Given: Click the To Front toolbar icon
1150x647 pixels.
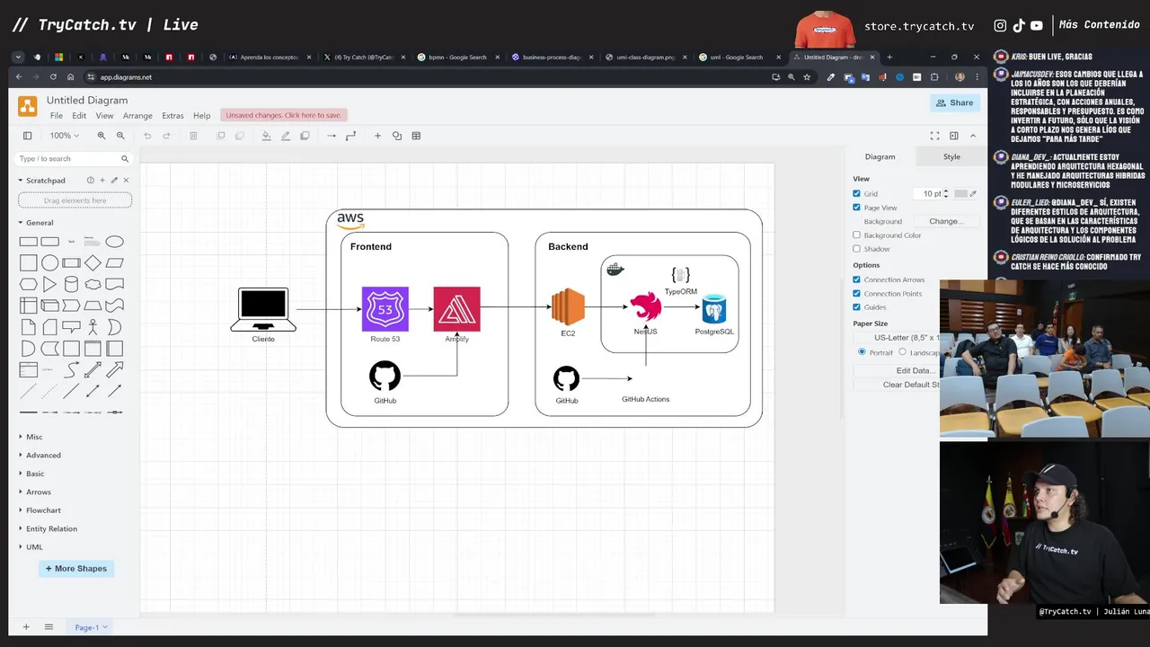Looking at the screenshot, I should [x=221, y=136].
